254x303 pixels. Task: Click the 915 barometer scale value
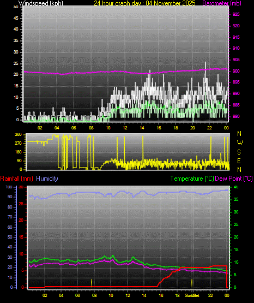236,37
